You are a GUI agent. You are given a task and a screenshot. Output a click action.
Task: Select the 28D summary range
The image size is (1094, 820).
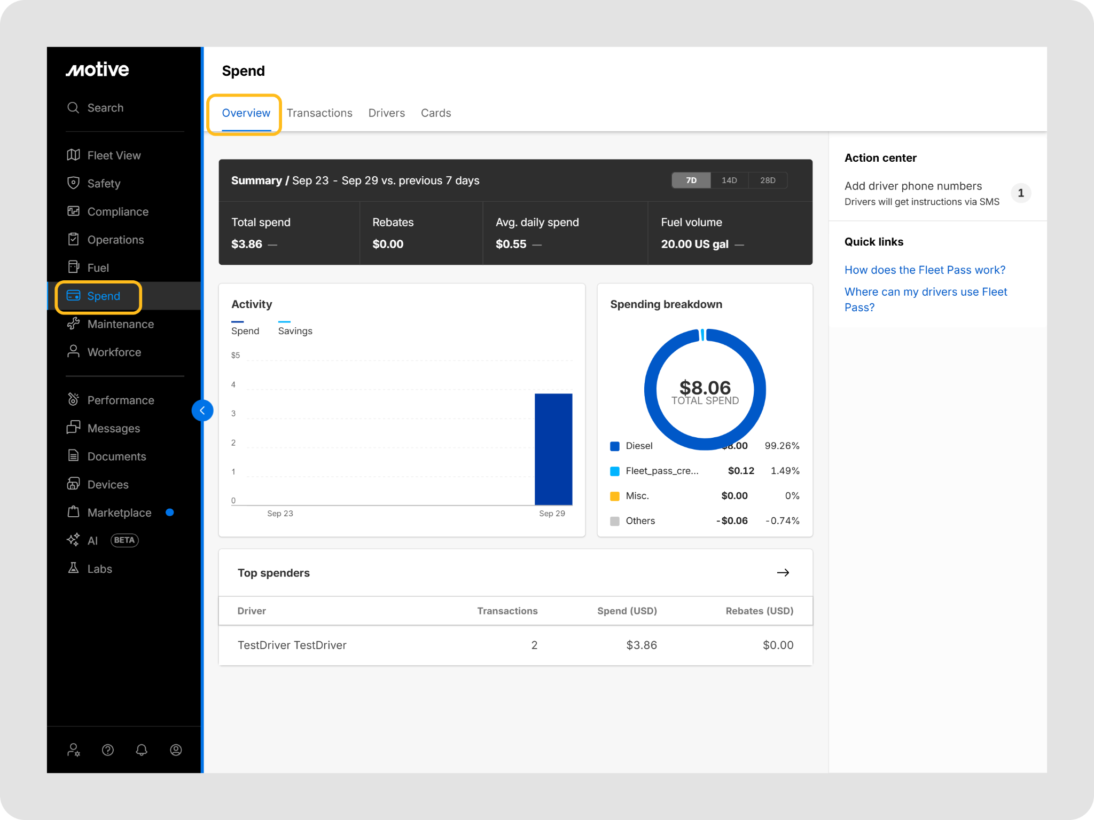point(768,180)
